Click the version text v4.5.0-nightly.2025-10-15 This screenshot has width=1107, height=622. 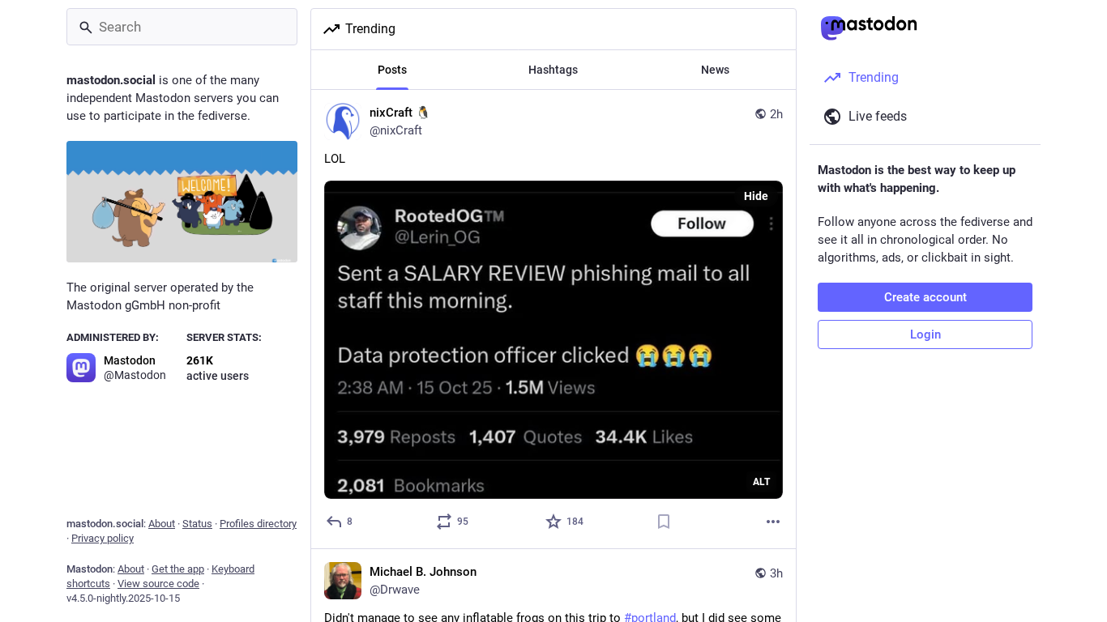(123, 599)
